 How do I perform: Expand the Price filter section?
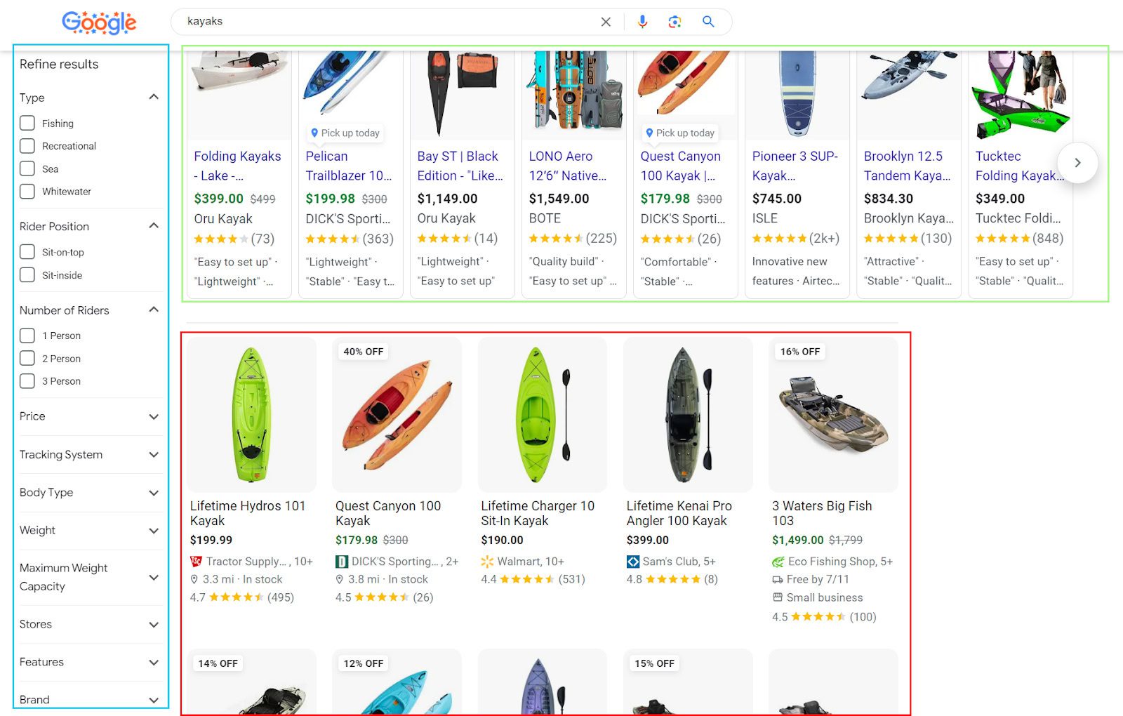[154, 416]
